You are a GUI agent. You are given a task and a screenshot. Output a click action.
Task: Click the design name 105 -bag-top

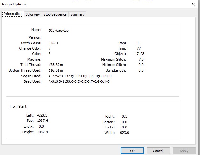pyautogui.click(x=58, y=30)
